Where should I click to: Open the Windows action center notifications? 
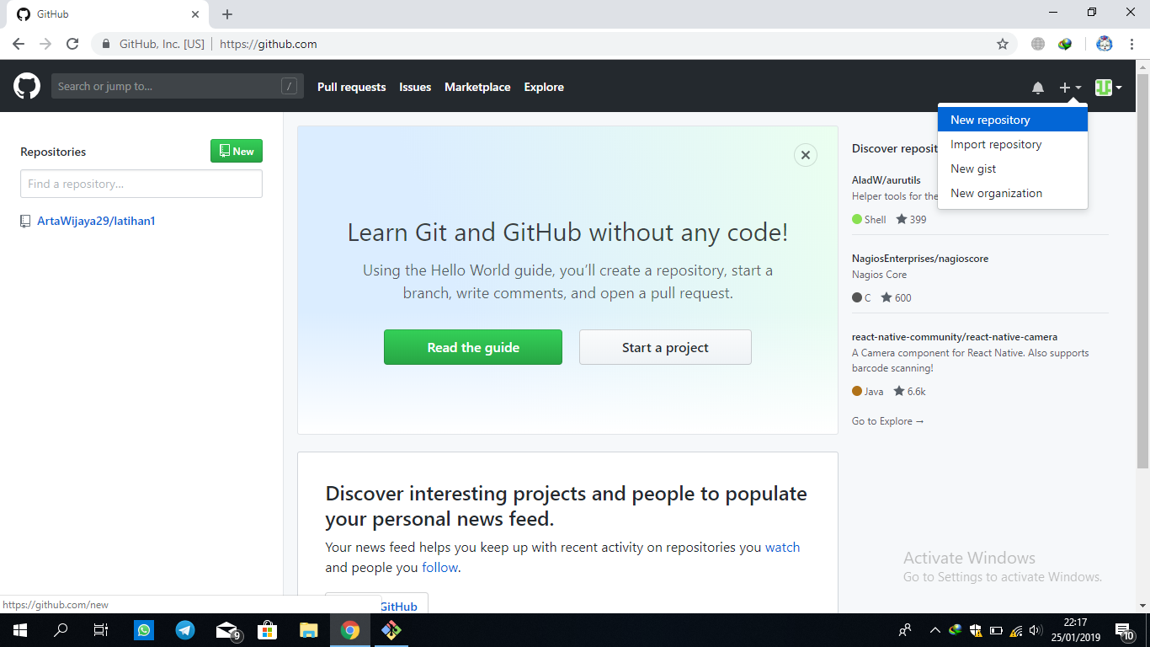point(1123,630)
